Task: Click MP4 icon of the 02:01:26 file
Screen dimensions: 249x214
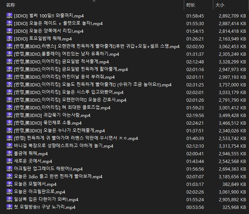Action: coord(9,100)
